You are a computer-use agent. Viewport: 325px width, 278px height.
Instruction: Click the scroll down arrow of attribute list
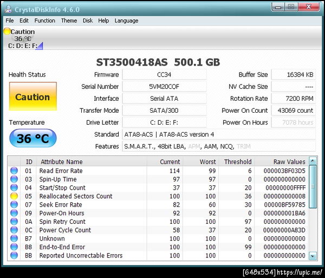[313, 256]
